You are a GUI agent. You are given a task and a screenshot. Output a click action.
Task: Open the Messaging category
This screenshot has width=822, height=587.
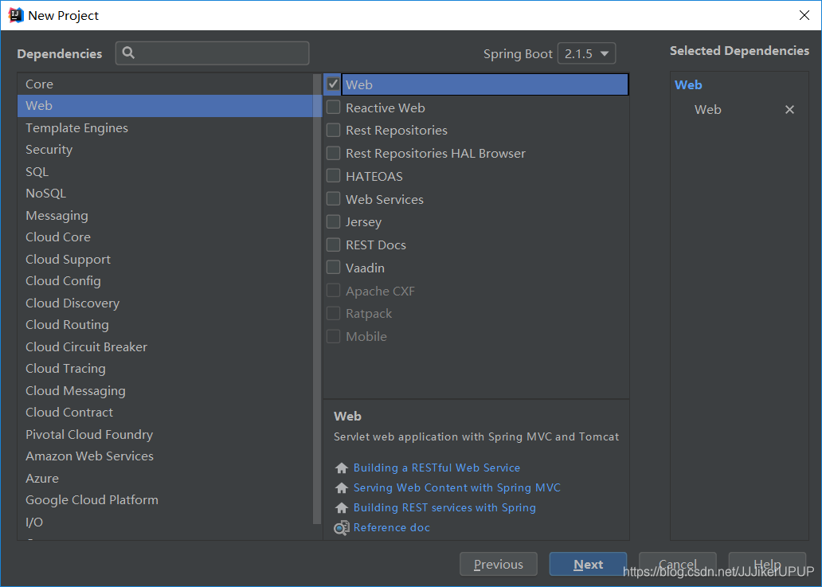[165, 215]
